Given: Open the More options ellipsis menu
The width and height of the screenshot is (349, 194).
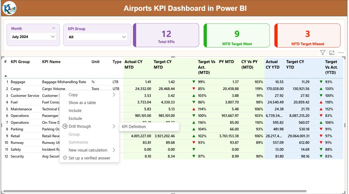Looking at the screenshot, I should [x=341, y=53].
